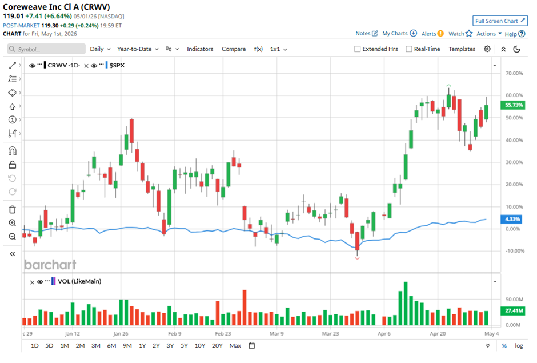Open the calendar date range picker

(252, 345)
